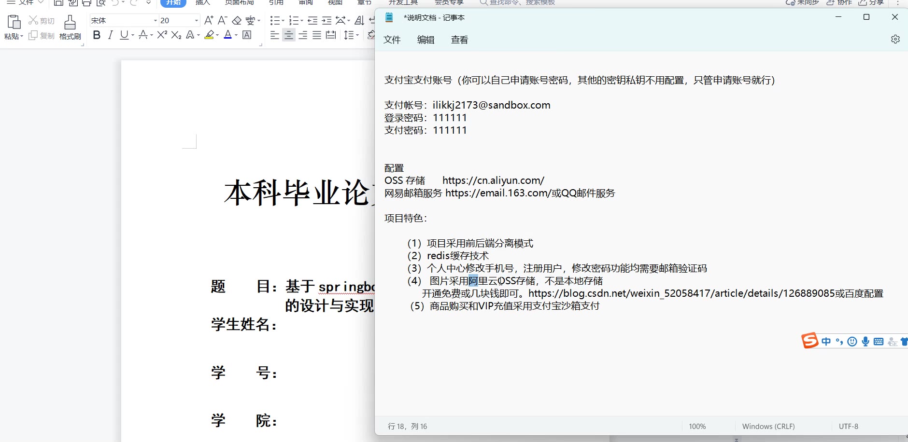Toggle center alignment button
Viewport: 908px width, 442px height.
289,35
